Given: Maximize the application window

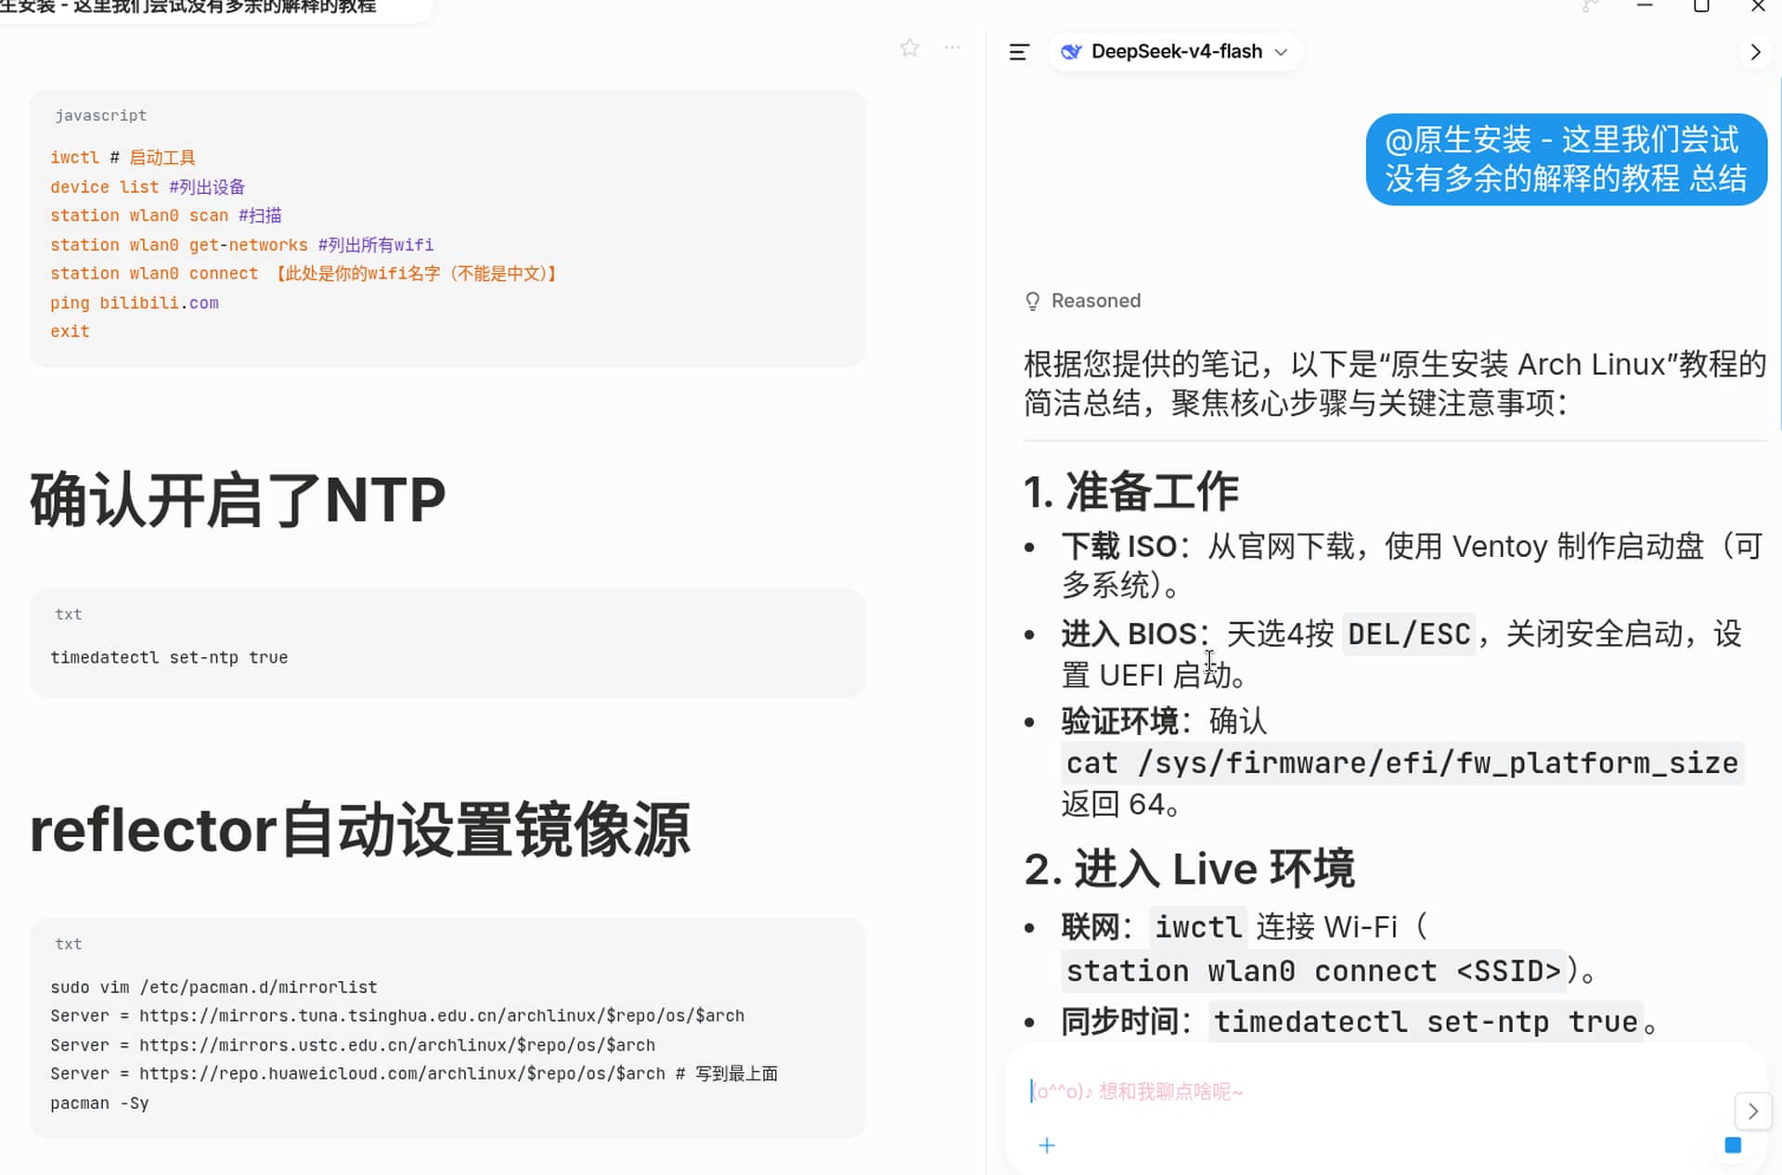Looking at the screenshot, I should point(1701,6).
